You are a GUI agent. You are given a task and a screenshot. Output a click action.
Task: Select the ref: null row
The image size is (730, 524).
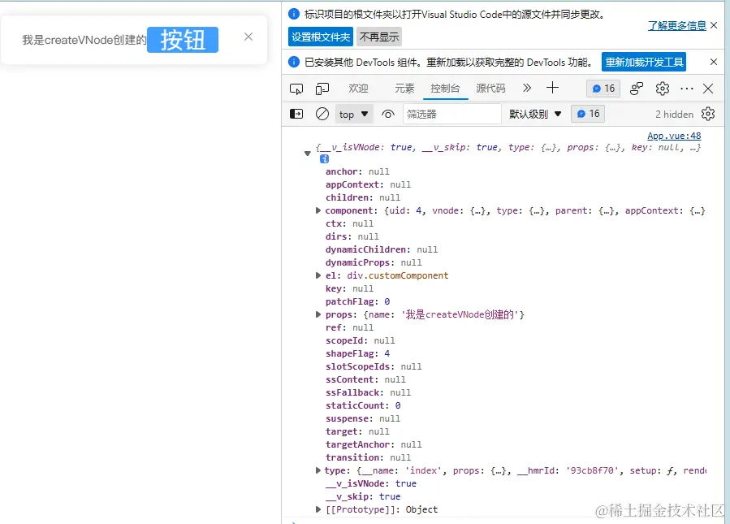click(349, 327)
